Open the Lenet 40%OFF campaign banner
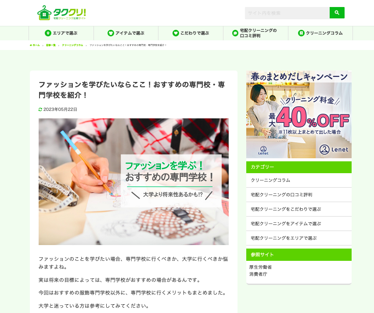The image size is (374, 313). coord(299,114)
